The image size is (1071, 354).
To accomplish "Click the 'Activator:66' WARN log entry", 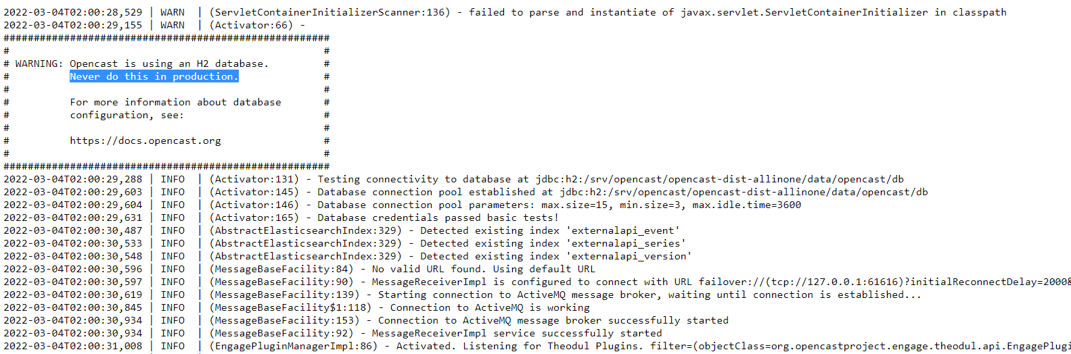I will point(154,25).
